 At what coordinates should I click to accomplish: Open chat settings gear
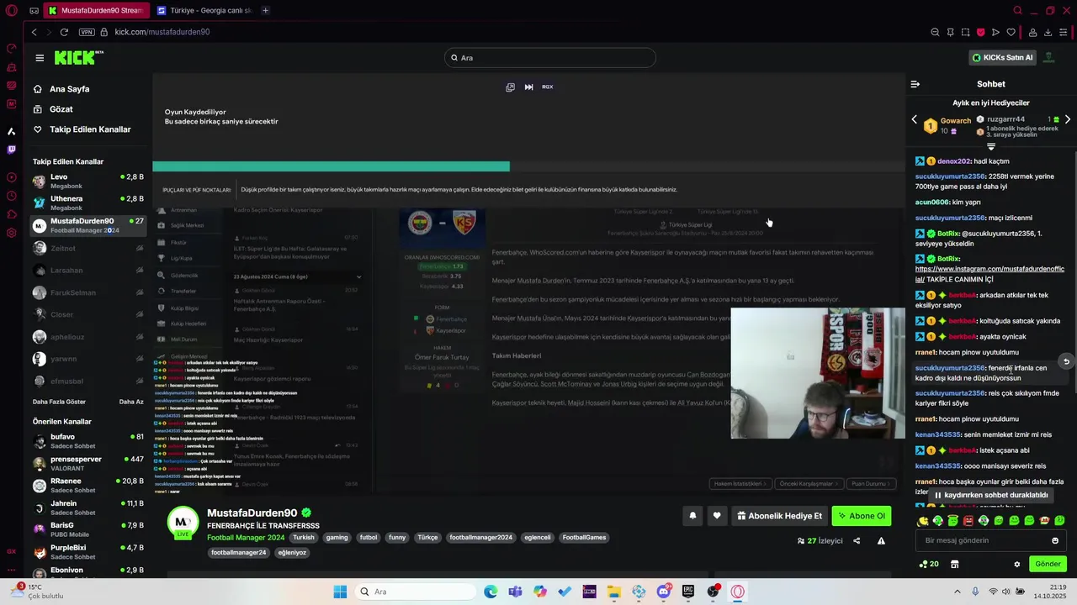click(x=1017, y=565)
